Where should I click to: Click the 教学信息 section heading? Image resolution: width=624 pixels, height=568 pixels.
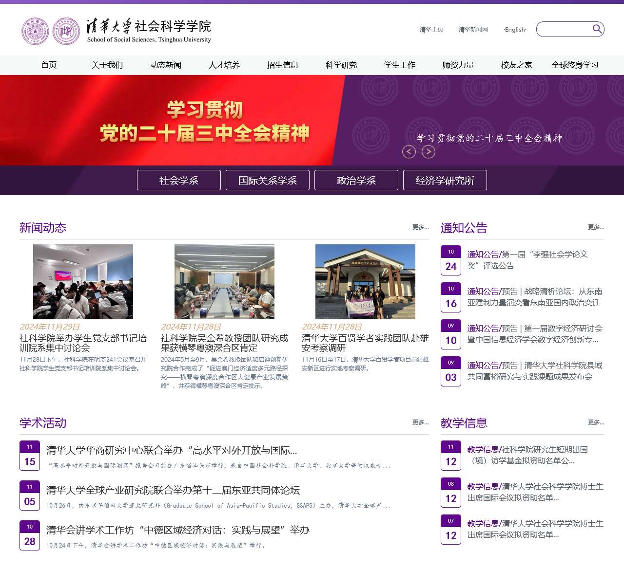(464, 422)
